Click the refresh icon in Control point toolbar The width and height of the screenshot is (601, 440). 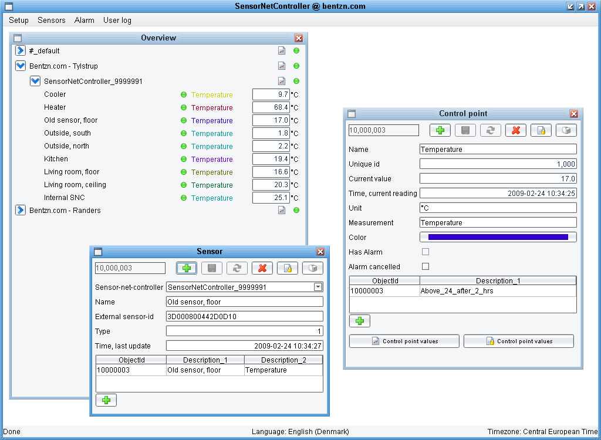click(x=491, y=130)
